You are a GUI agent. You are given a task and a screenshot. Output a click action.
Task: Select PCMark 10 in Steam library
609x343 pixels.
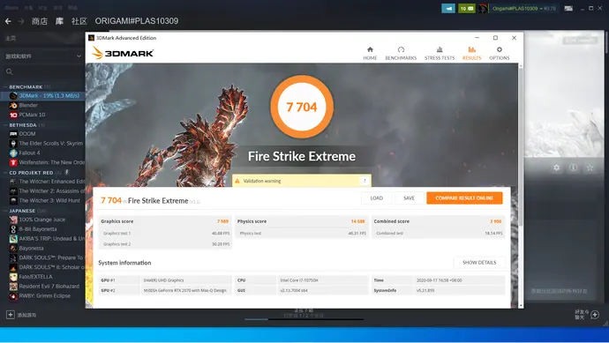(x=42, y=115)
